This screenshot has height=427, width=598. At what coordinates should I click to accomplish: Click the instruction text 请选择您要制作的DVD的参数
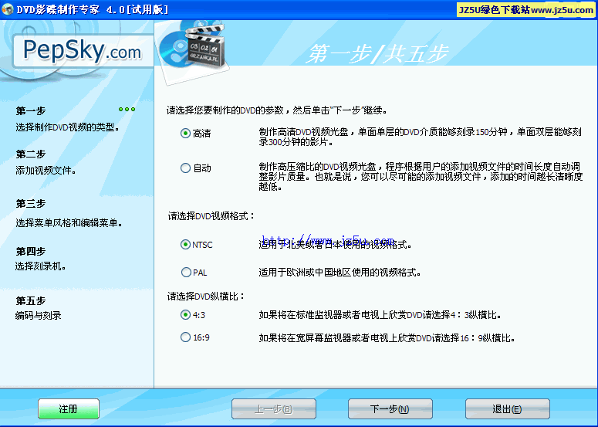coord(225,110)
